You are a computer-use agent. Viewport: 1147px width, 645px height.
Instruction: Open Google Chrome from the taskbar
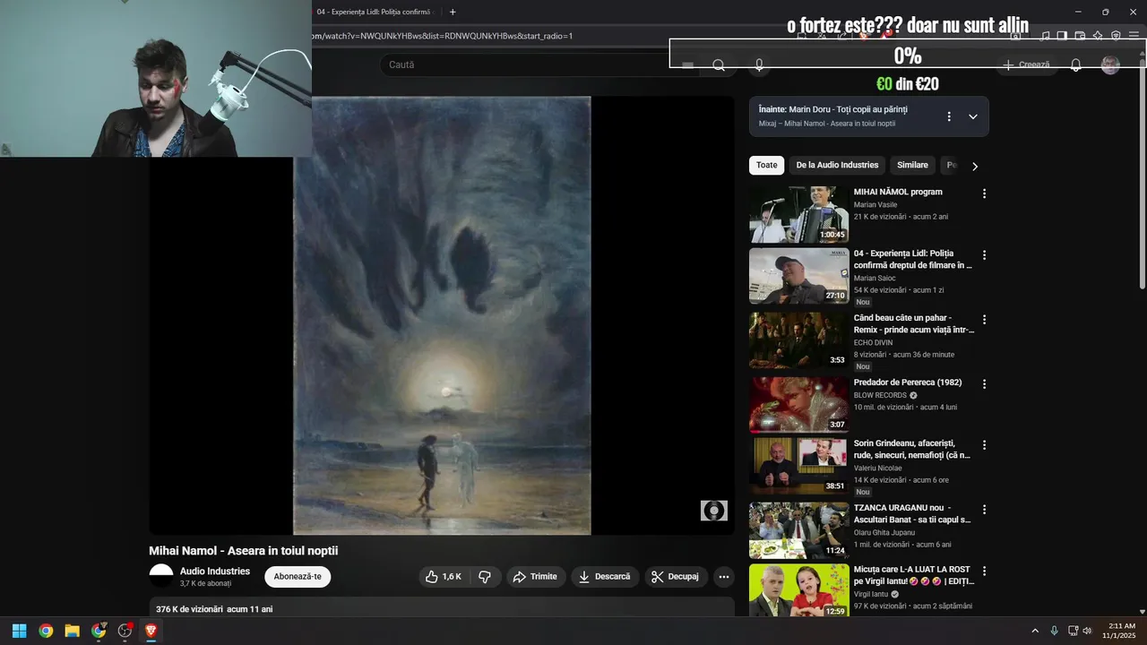(46, 631)
